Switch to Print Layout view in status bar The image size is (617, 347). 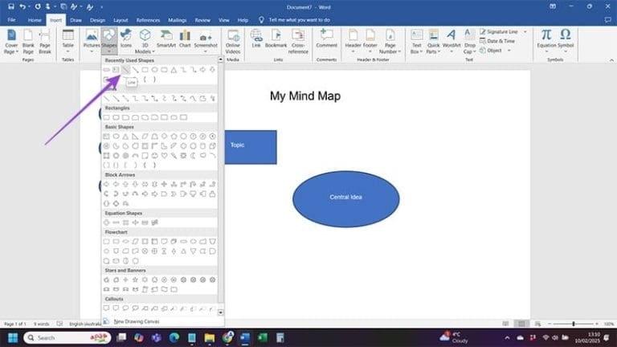(x=521, y=324)
